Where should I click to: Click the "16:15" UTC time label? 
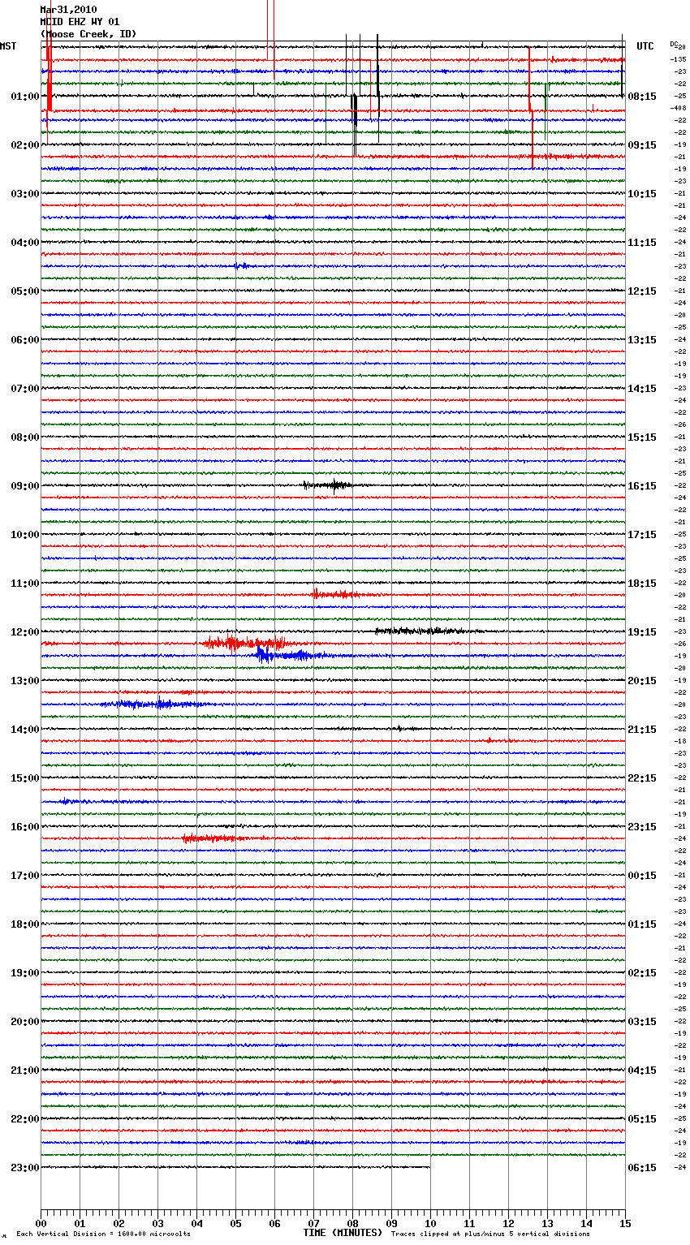pyautogui.click(x=642, y=486)
